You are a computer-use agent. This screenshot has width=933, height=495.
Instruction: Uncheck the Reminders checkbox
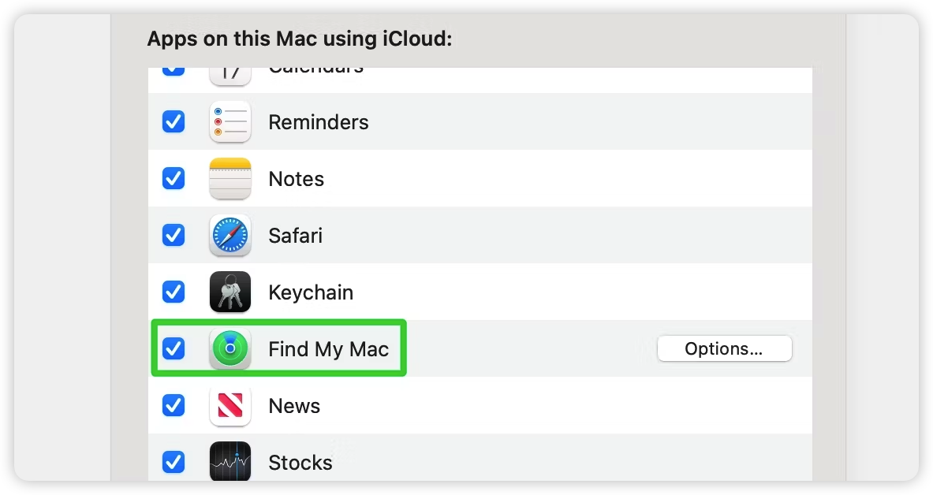(174, 122)
